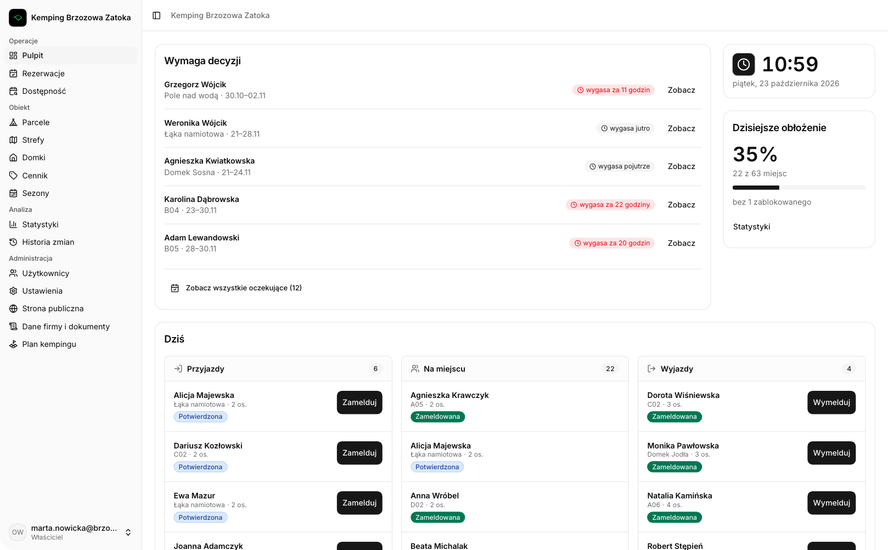Click the Wyjazdy column header
The height and width of the screenshot is (550, 888).
752,369
